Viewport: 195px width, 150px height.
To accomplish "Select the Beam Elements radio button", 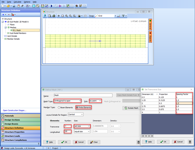I will click(59, 108).
